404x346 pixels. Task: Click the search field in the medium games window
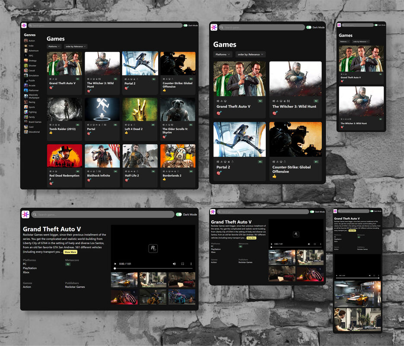(261, 27)
